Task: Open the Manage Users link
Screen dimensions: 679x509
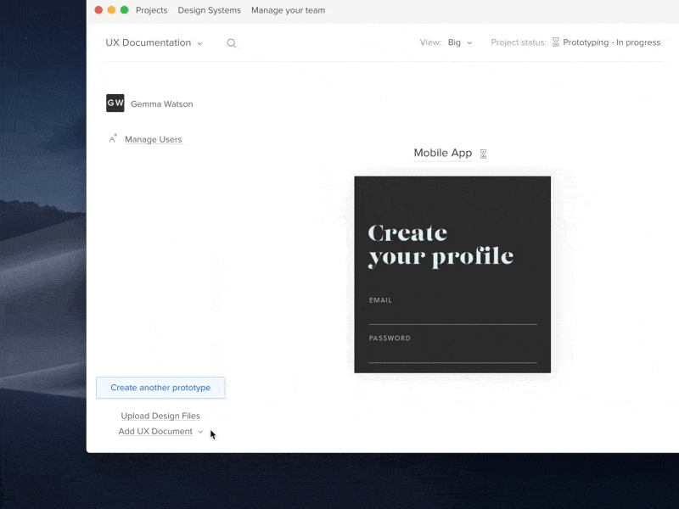Action: pyautogui.click(x=154, y=139)
